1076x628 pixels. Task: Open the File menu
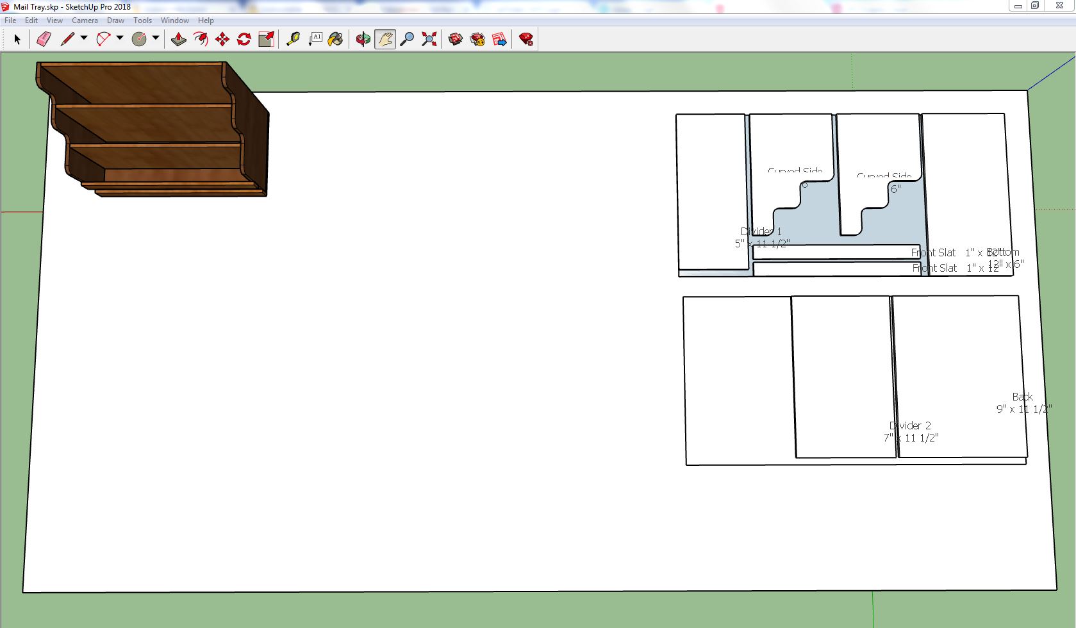[10, 21]
